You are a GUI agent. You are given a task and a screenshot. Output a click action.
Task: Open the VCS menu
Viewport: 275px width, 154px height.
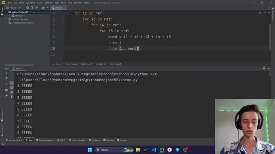[70, 3]
